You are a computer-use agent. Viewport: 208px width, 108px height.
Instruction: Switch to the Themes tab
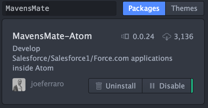pyautogui.click(x=184, y=8)
